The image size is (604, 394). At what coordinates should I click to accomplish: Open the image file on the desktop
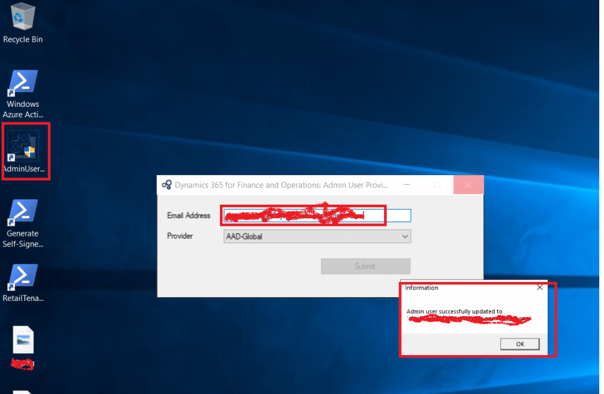(22, 340)
